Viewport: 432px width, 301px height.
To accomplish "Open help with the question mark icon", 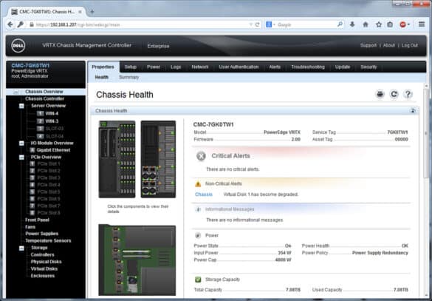I will click(408, 95).
